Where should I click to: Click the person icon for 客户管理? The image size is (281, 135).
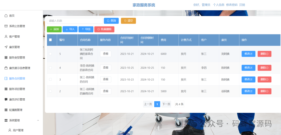6,36
